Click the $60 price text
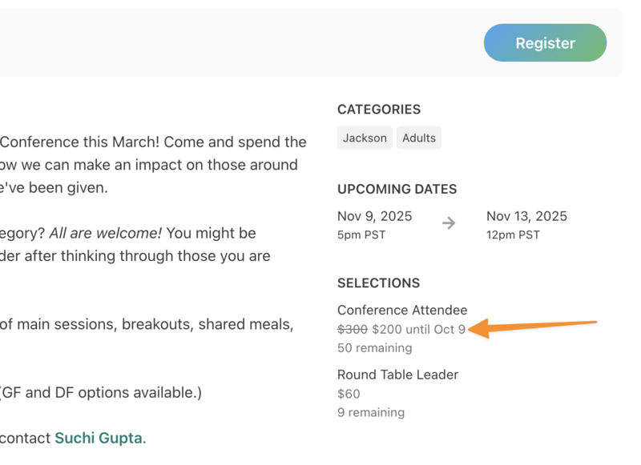The image size is (641, 465). click(x=349, y=394)
